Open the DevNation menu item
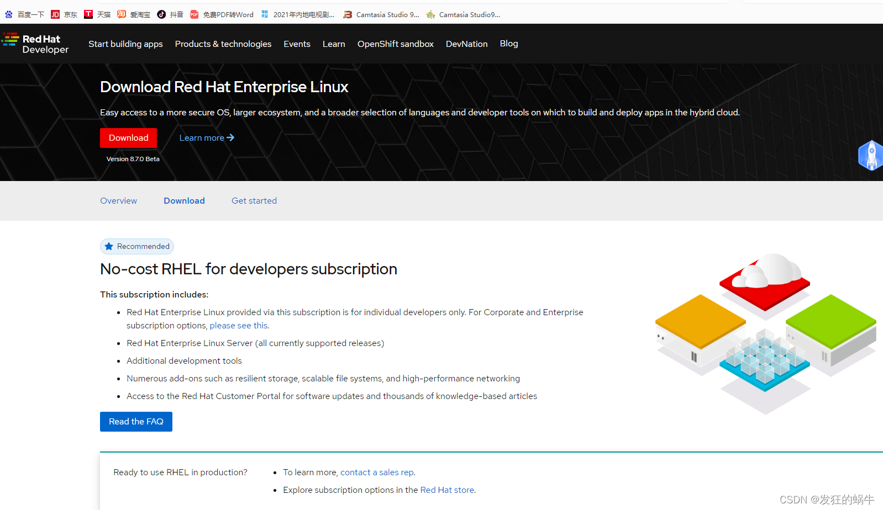The width and height of the screenshot is (883, 510). [x=467, y=44]
